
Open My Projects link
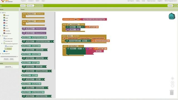(131, 1)
